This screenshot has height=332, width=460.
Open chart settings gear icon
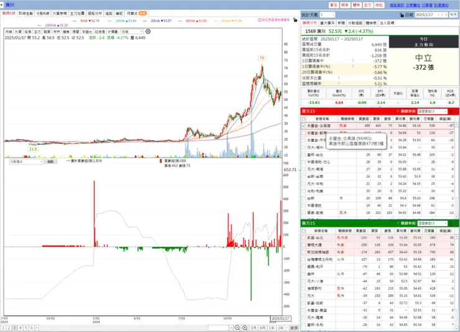pyautogui.click(x=148, y=31)
